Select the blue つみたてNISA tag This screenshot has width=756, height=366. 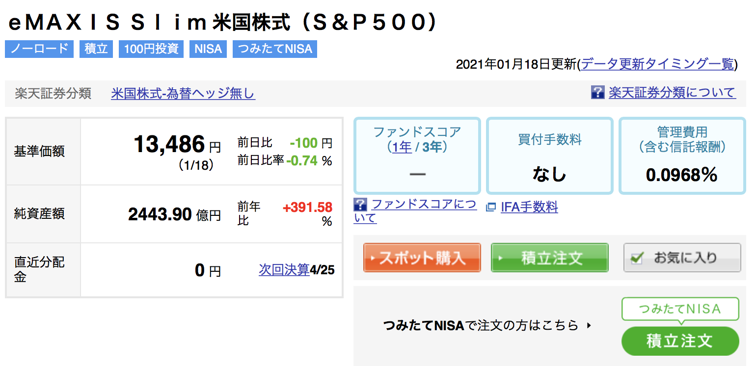[x=275, y=49]
